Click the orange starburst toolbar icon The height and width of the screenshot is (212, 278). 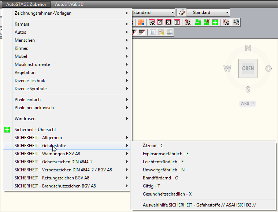141,22
